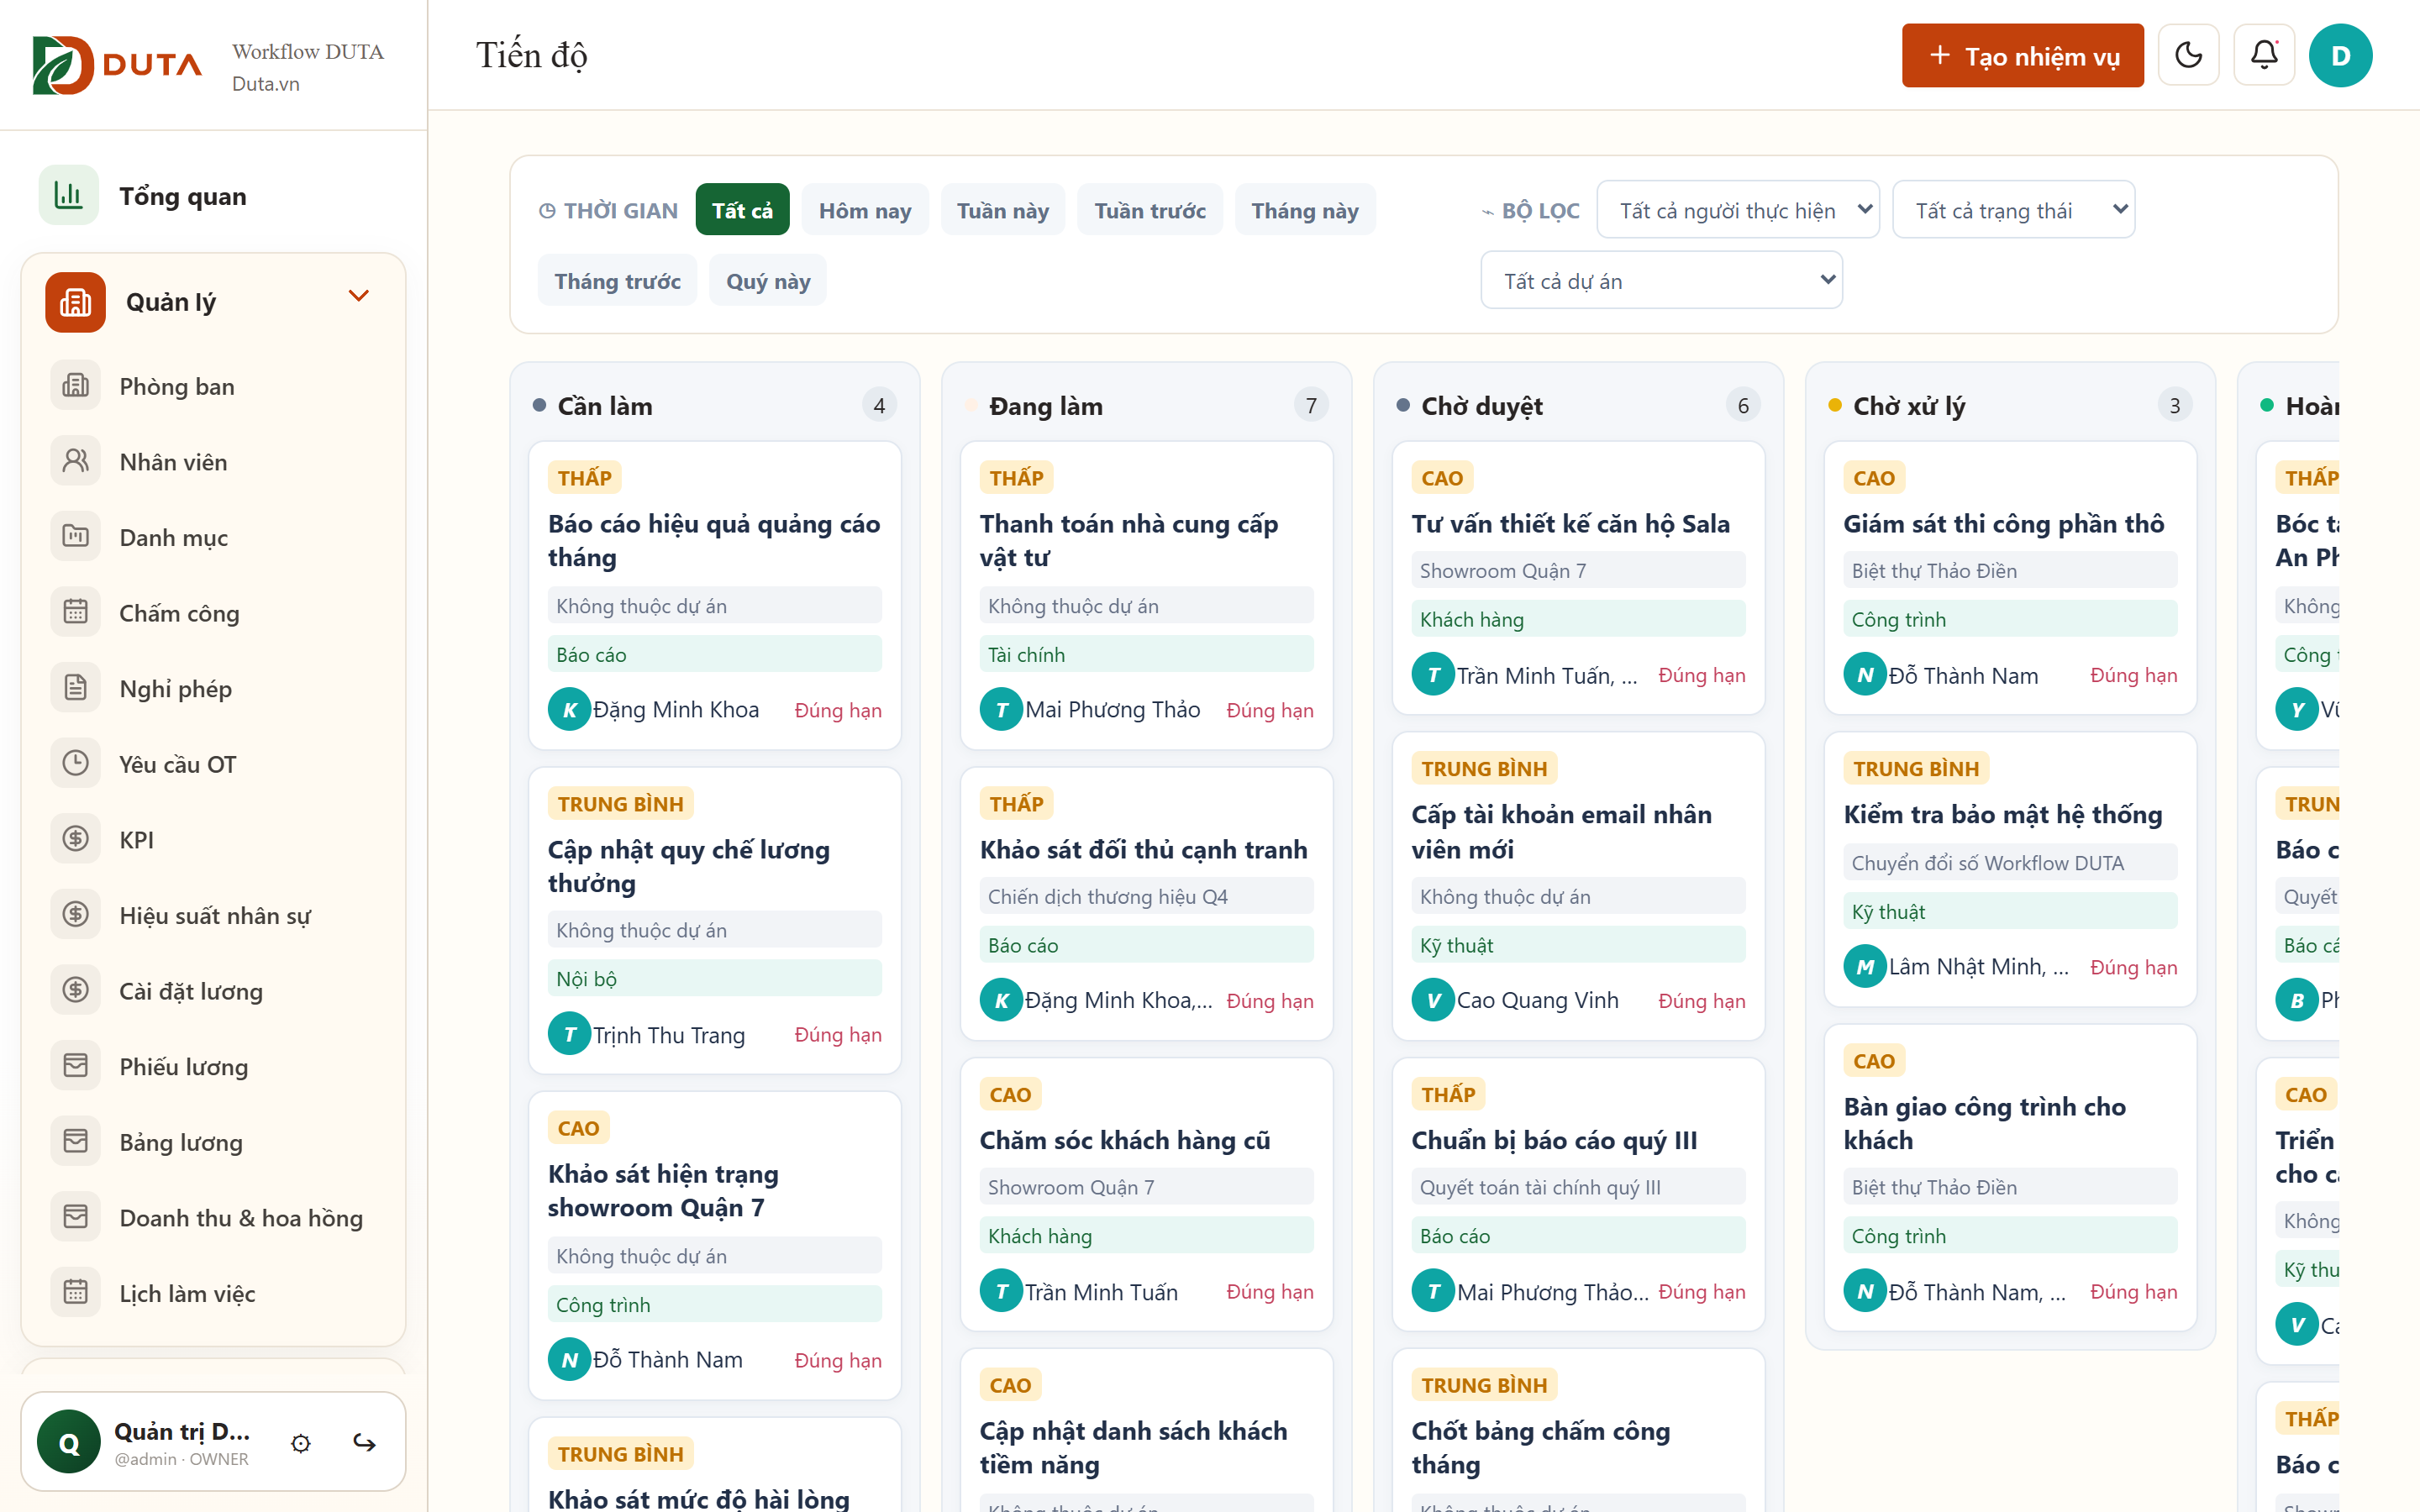
Task: Open user settings gear icon
Action: pos(301,1442)
